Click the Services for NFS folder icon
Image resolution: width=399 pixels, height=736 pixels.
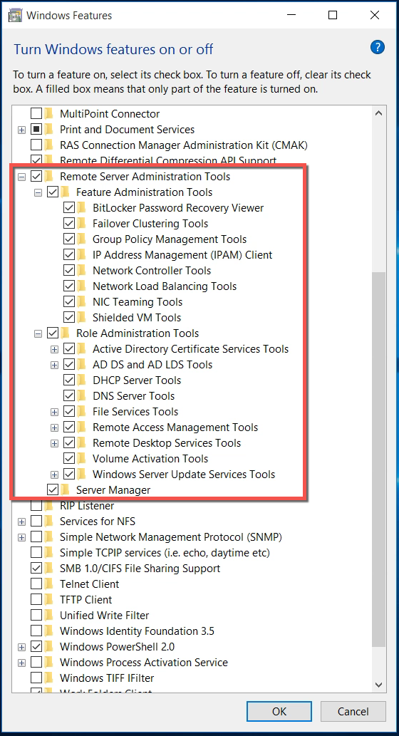[49, 521]
